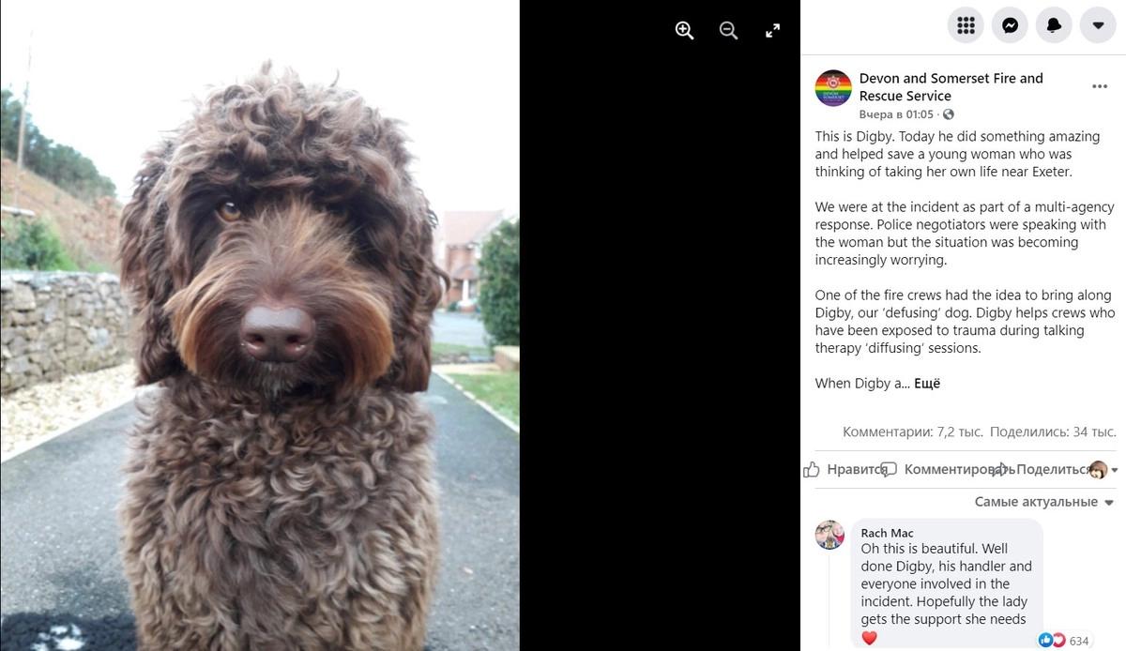Enter fullscreen photo view
This screenshot has width=1126, height=651.
tap(772, 30)
